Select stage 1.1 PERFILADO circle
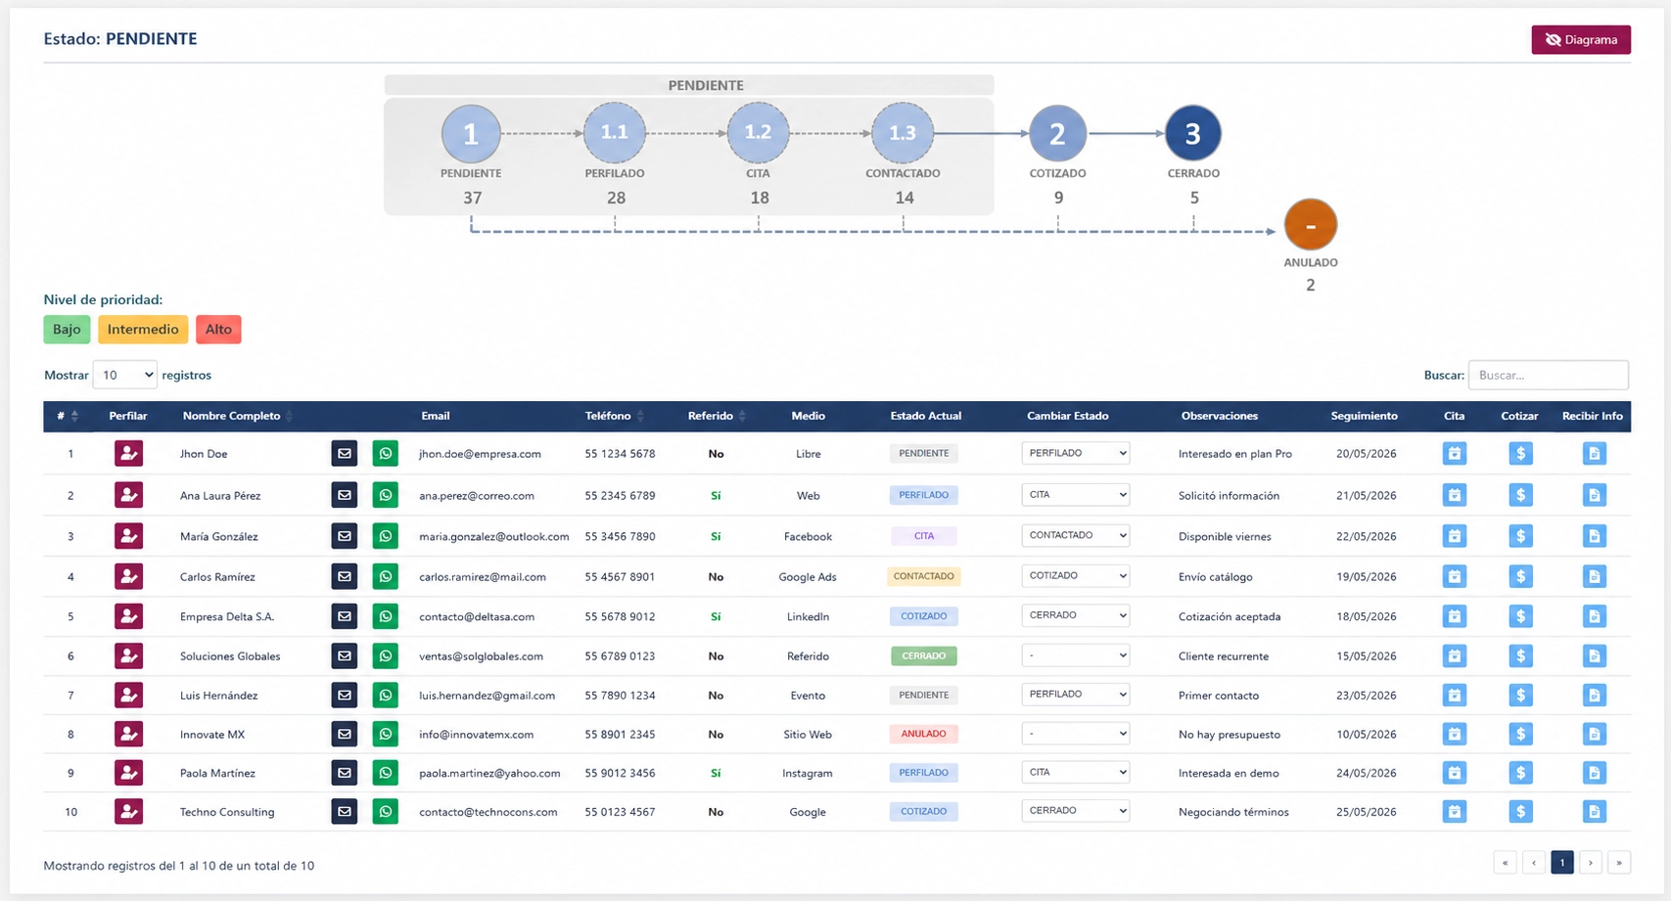 [x=615, y=132]
